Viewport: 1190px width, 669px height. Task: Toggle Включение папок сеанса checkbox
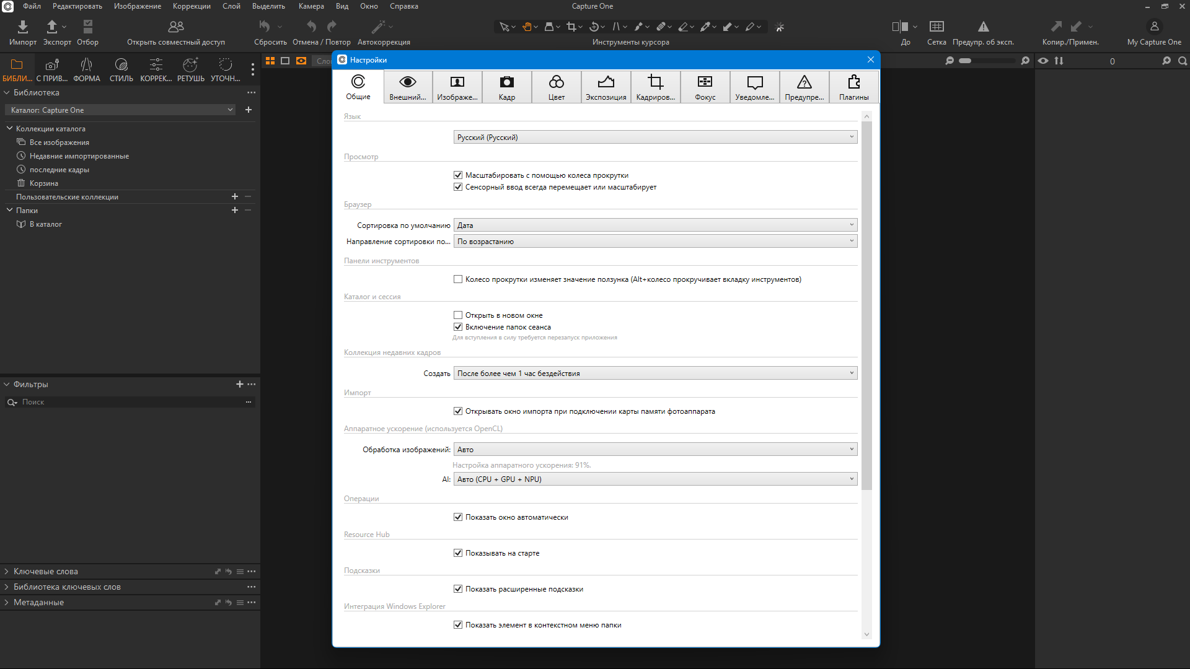[458, 327]
